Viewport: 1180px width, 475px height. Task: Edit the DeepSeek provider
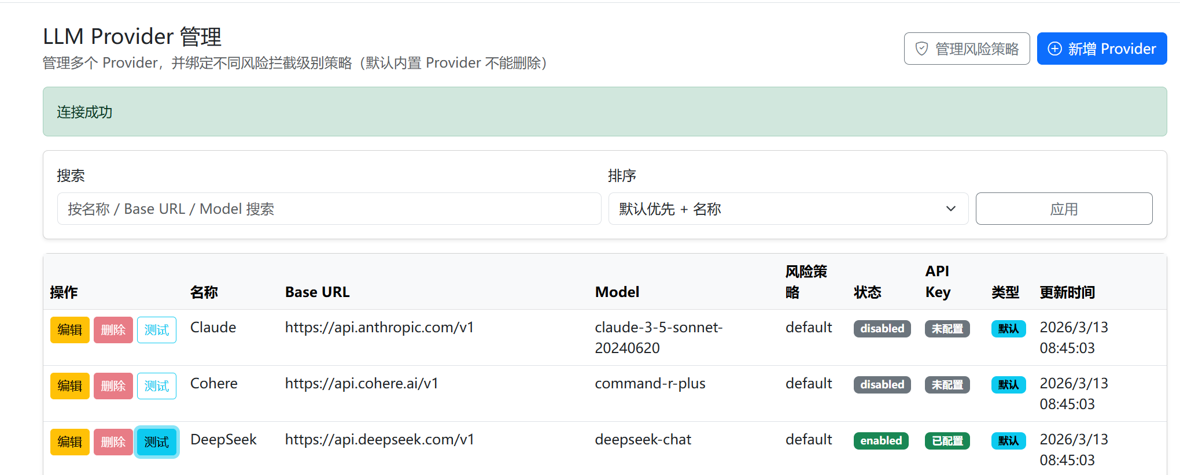69,442
